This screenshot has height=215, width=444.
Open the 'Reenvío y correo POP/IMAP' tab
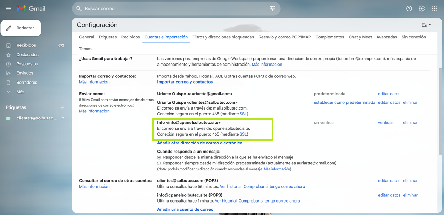click(284, 37)
